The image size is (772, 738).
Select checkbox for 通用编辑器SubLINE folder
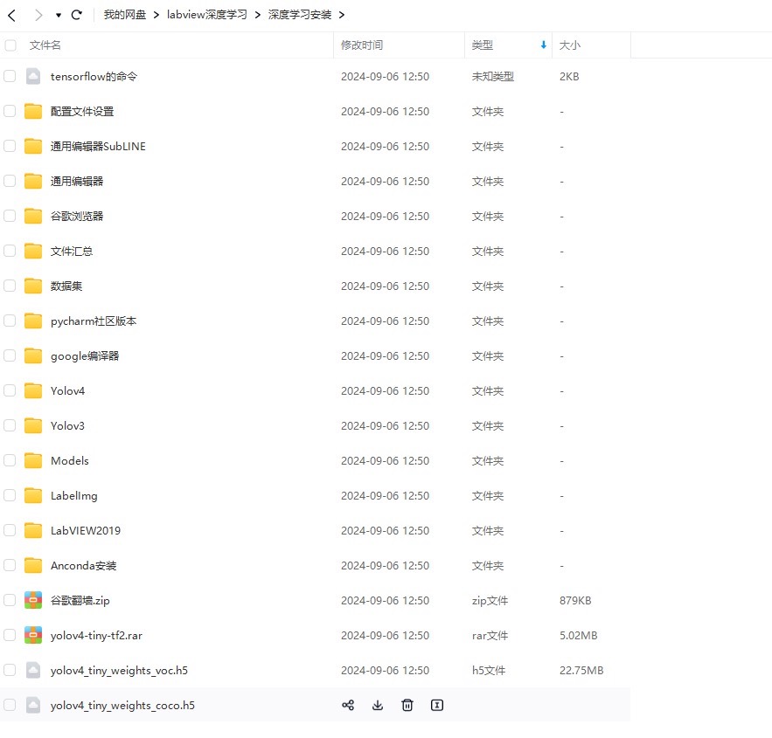coord(10,146)
